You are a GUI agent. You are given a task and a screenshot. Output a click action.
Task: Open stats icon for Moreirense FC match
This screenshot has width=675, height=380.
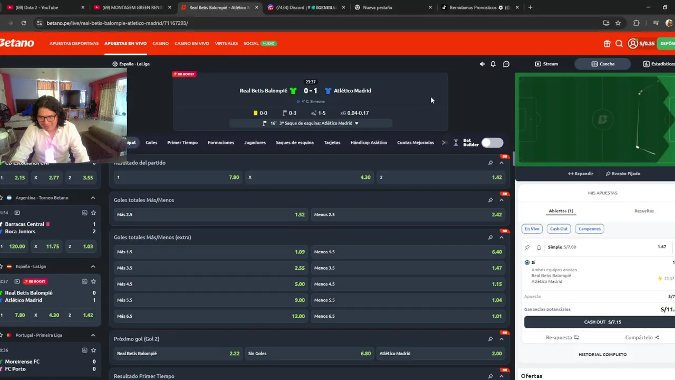point(84,350)
